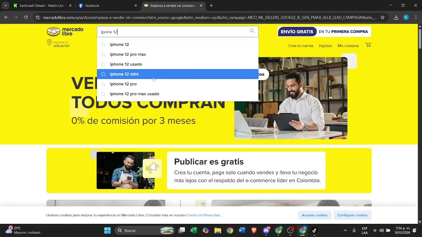Open the weather widget 21°C
Viewport: 422px width, 237px height.
tap(23, 230)
